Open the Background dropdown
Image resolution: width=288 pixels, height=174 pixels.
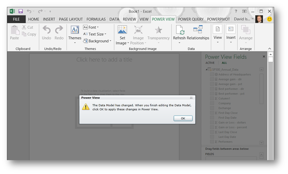(x=97, y=41)
